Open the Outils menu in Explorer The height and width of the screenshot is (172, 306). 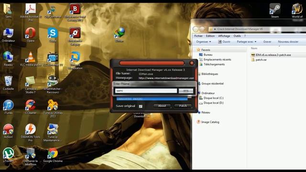(237, 36)
